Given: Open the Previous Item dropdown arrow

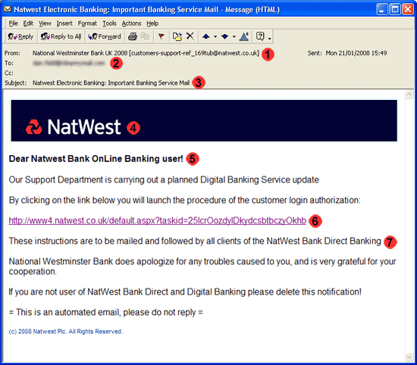Looking at the screenshot, I should 215,36.
